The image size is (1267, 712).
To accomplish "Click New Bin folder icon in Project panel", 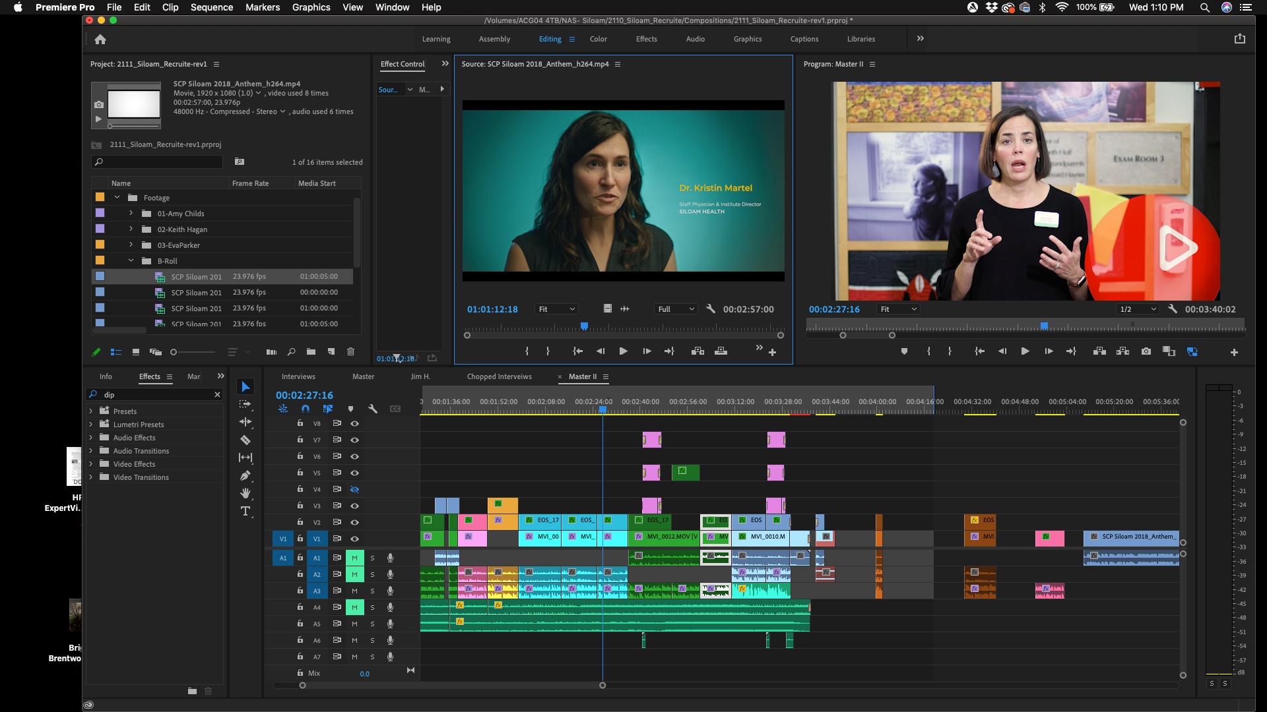I will pyautogui.click(x=311, y=352).
